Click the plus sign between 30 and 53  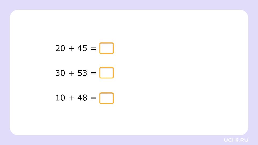click(71, 73)
